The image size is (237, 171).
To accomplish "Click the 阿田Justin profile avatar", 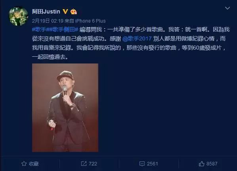I will [19, 16].
